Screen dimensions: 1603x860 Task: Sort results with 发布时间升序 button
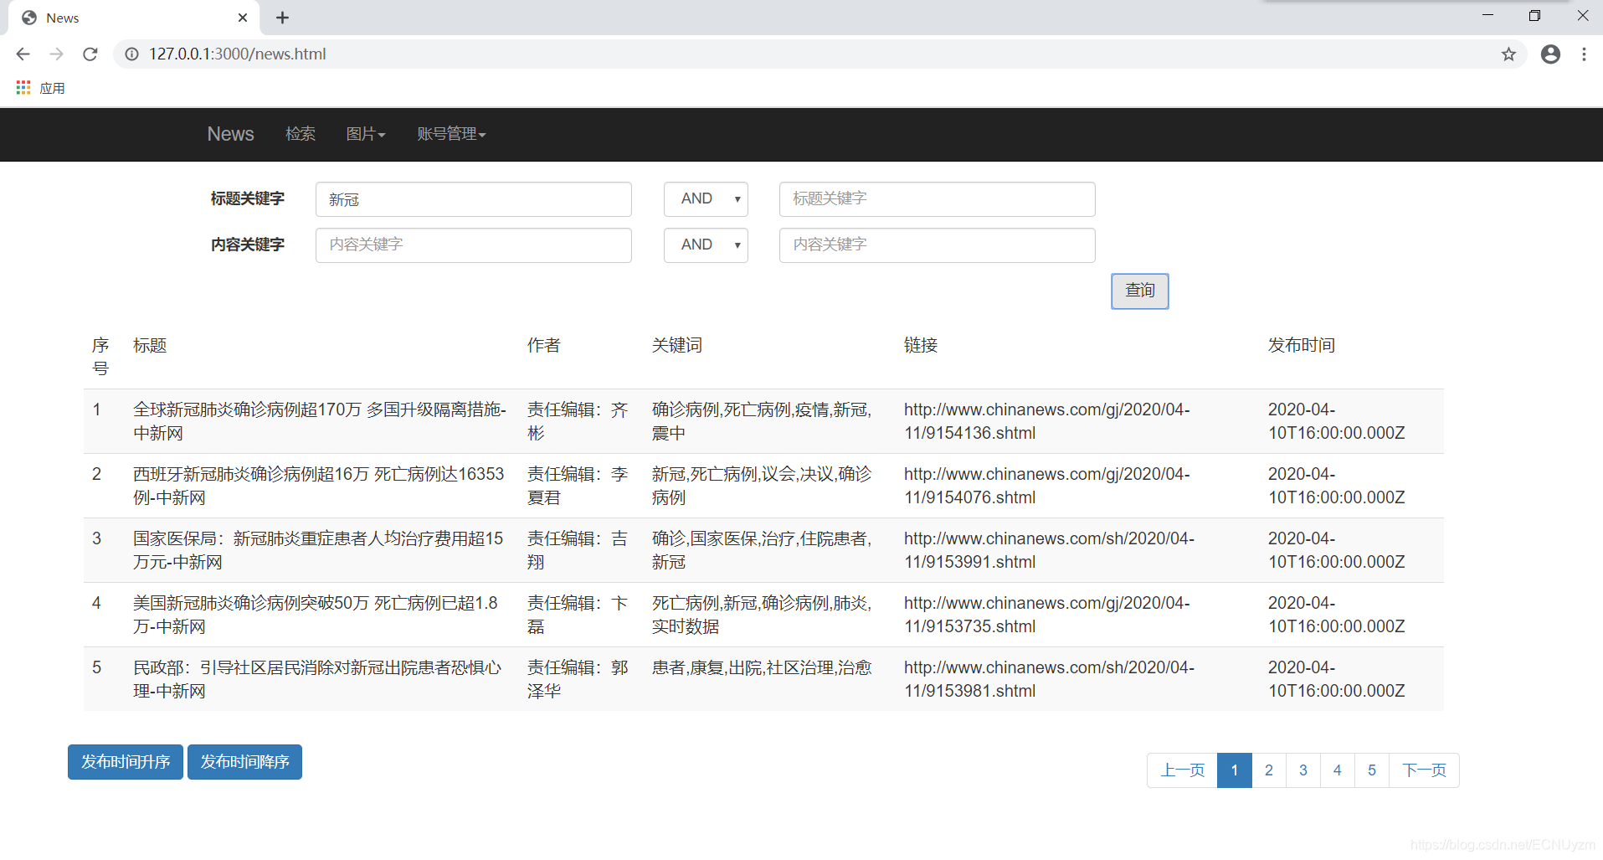point(126,762)
